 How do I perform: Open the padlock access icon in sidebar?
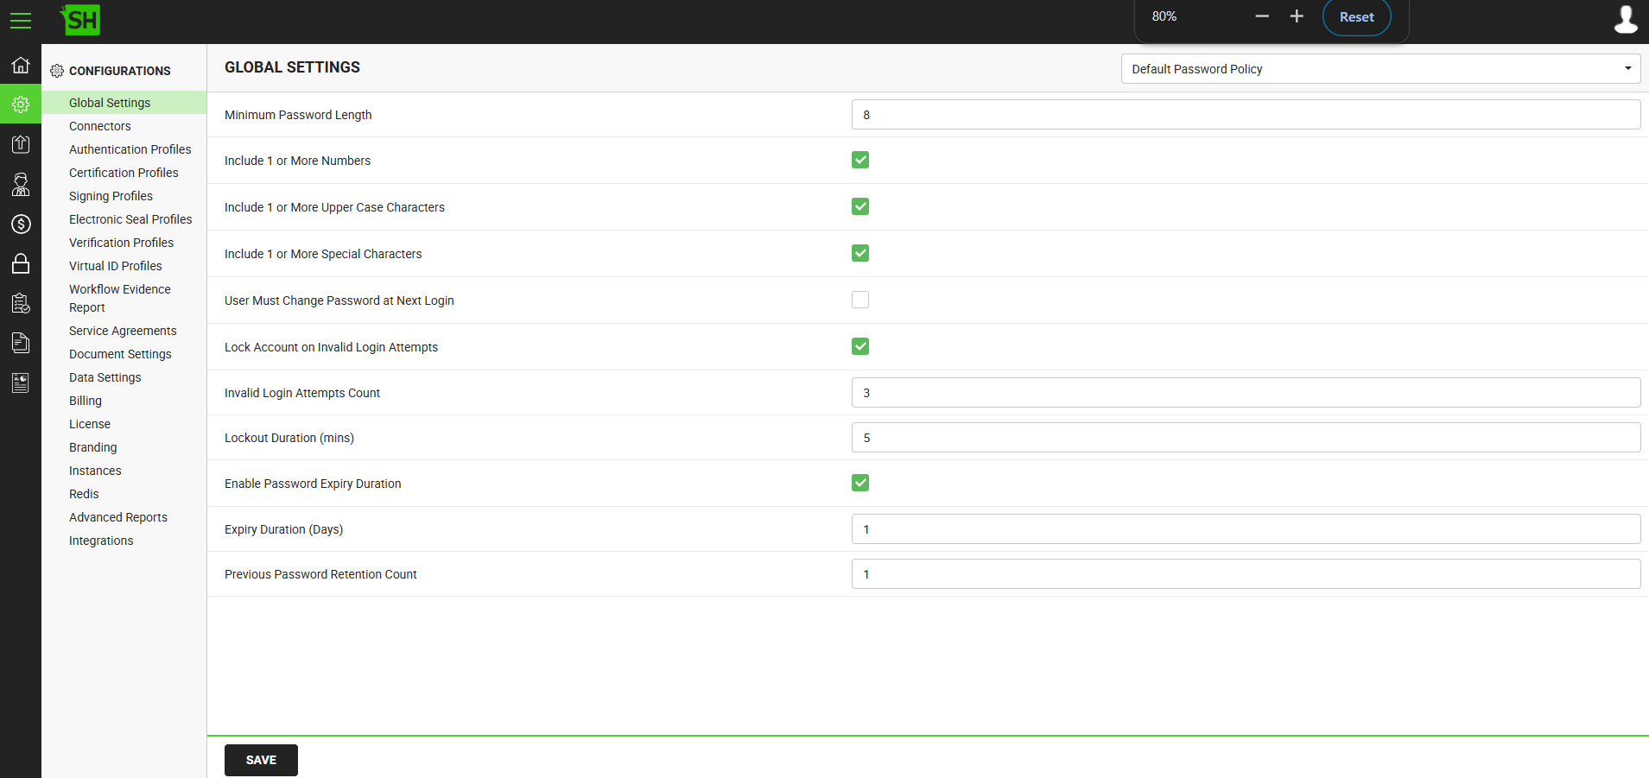[x=21, y=263]
